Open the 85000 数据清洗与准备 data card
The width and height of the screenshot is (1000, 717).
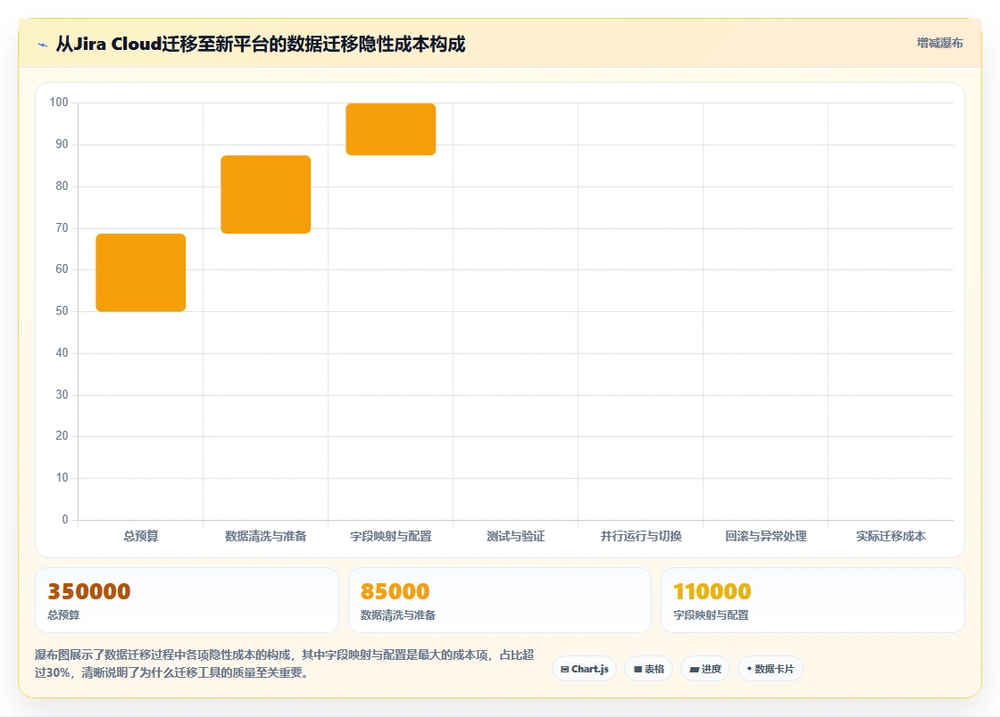tap(500, 600)
